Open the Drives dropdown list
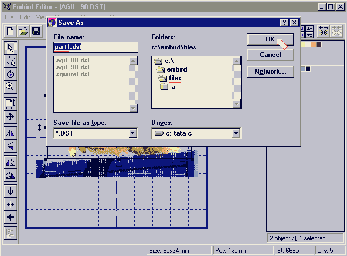Image resolution: width=347 pixels, height=256 pixels. [x=236, y=133]
